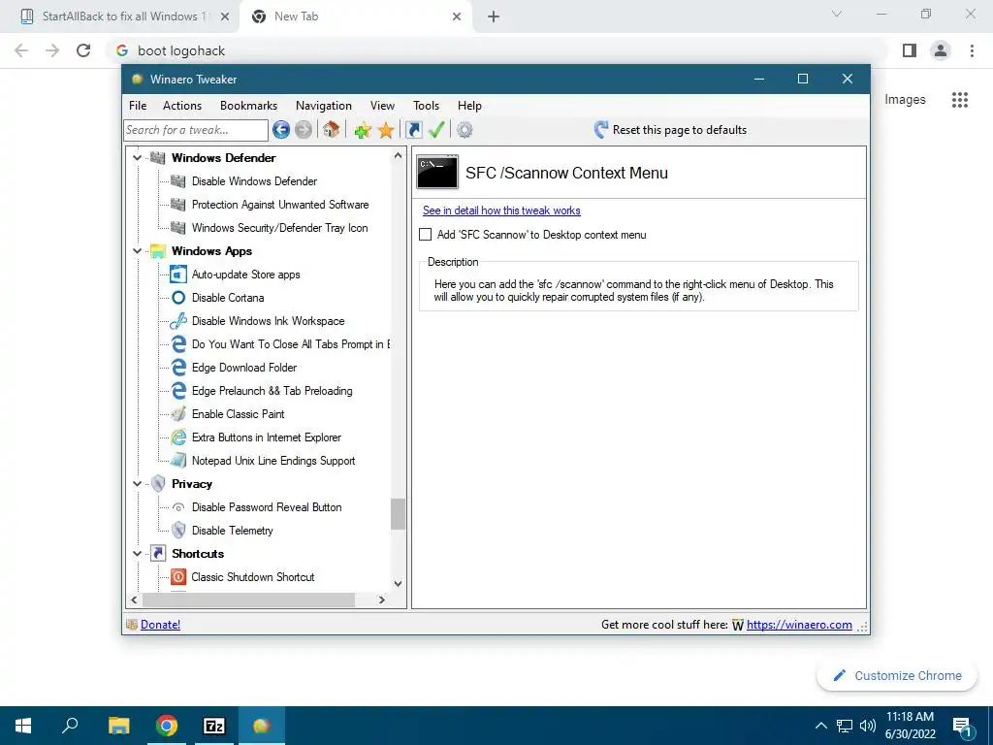Click the Internet Explorer icon in tree
Screen dimensions: 993x745
[x=178, y=437]
